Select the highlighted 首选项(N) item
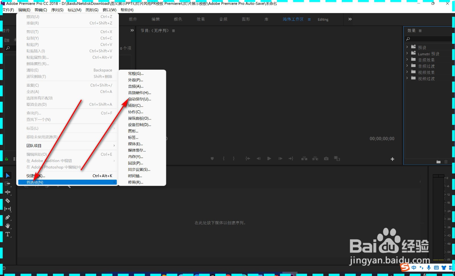Screen dimensions: 455x276 [67, 182]
